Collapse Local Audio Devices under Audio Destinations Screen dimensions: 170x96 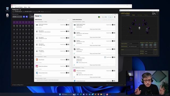pyautogui.click(x=73, y=22)
